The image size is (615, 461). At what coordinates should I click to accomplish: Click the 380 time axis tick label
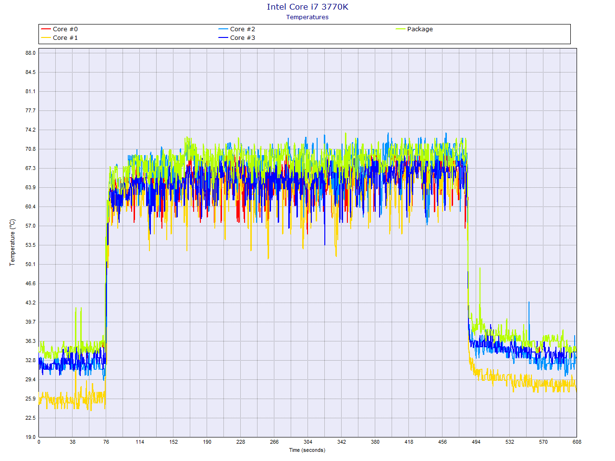(x=375, y=442)
